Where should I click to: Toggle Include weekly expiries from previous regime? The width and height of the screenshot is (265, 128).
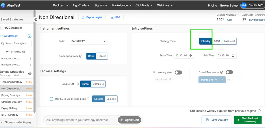click(192, 111)
